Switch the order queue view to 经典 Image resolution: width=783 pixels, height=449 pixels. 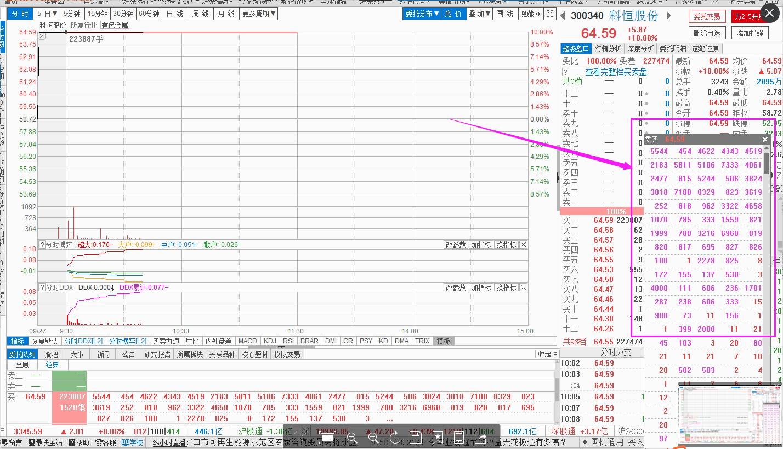(52, 365)
